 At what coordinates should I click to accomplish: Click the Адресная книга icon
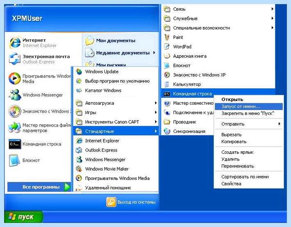coord(167,56)
